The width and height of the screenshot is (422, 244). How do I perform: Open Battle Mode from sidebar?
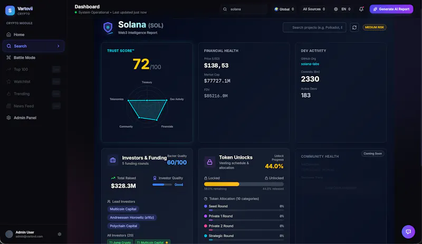click(33, 58)
